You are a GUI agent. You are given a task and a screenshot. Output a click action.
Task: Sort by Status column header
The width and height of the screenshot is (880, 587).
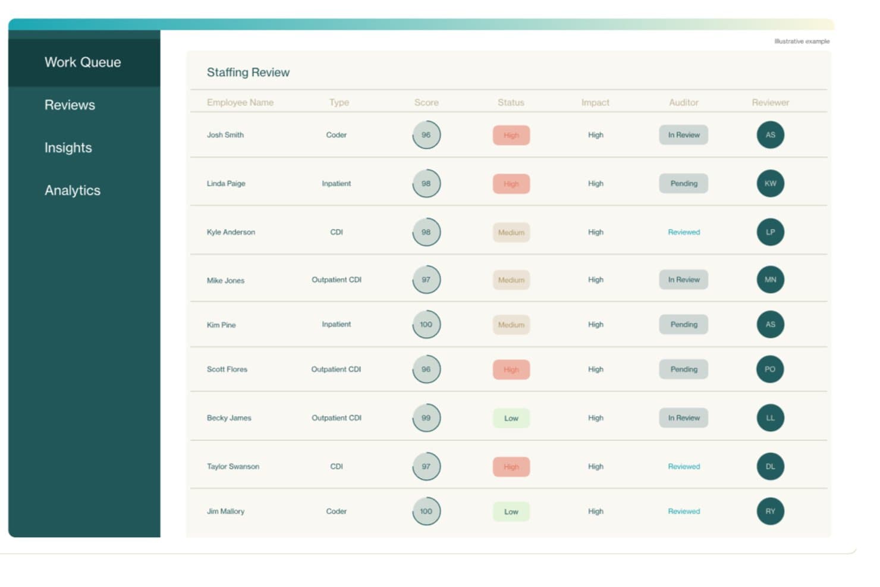(511, 102)
